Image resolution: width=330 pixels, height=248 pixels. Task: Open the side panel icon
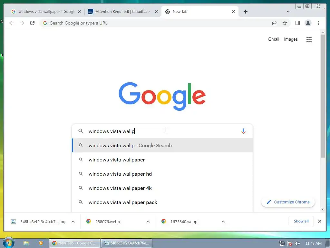pos(297,23)
